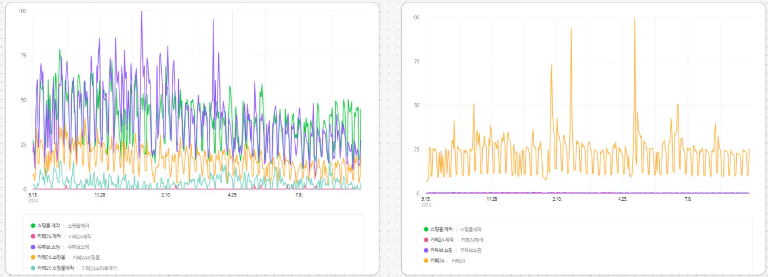768x277 pixels.
Task: Click green 쇼핑몰 제작 legend dot in left chart
Action: [x=33, y=225]
